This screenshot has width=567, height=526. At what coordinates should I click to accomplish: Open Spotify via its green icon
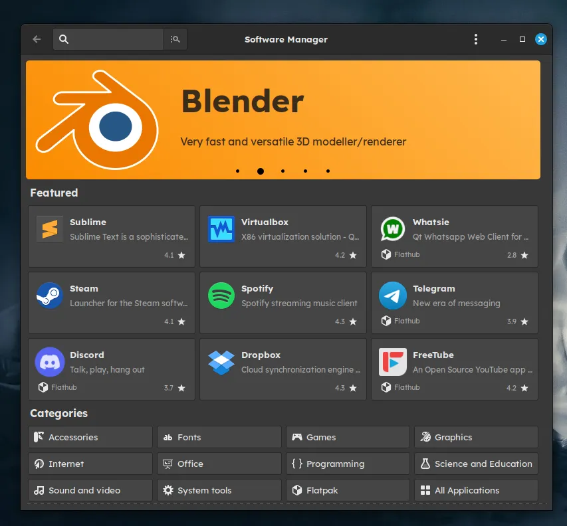click(221, 294)
